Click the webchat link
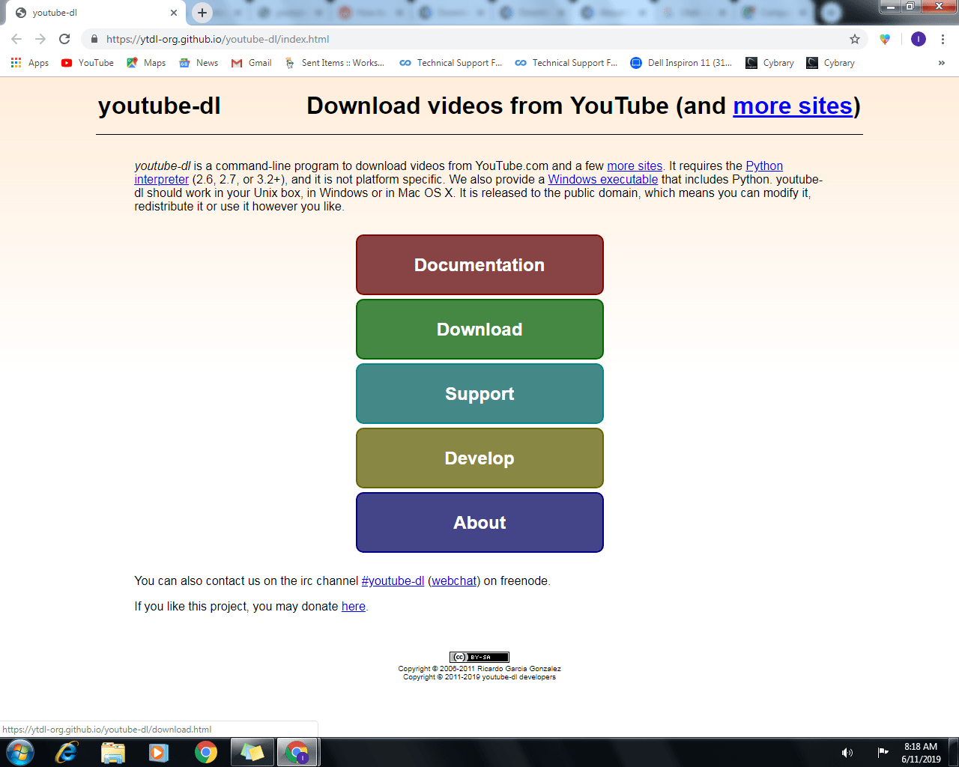 pyautogui.click(x=454, y=580)
